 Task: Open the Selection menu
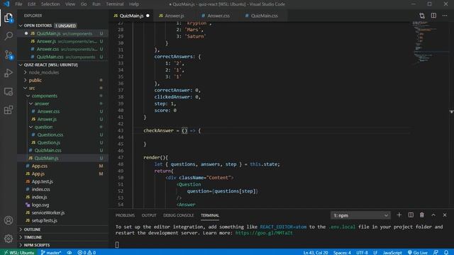coord(50,4)
